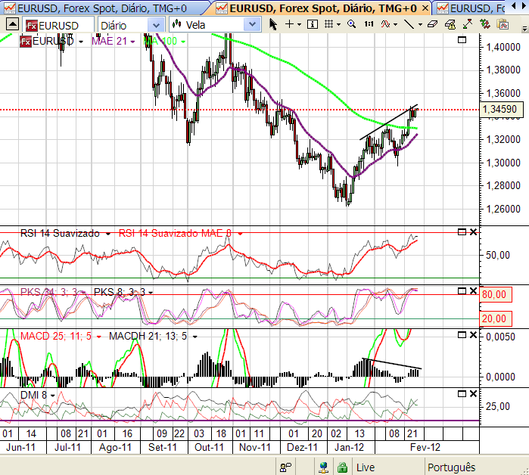This screenshot has height=475, width=529.
Task: Close the RSI 14 Suavizado panel
Action: click(473, 231)
